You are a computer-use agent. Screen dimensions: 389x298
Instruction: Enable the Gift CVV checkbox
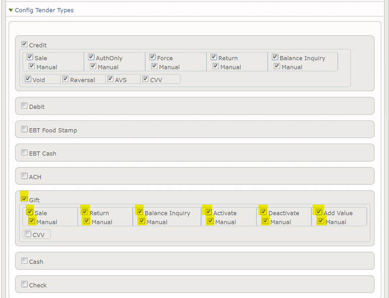pyautogui.click(x=28, y=234)
